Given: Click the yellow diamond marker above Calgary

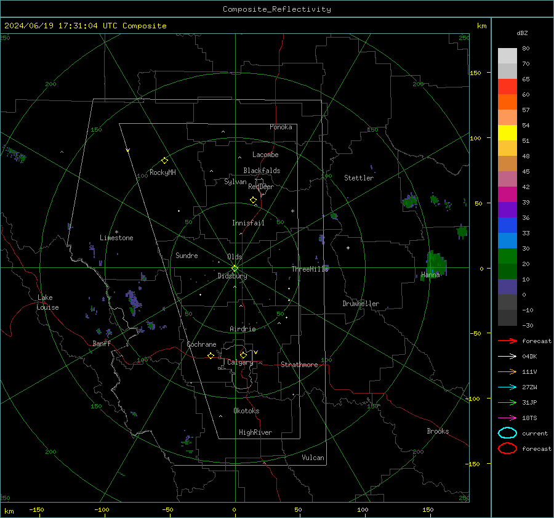Looking at the screenshot, I should (x=243, y=355).
